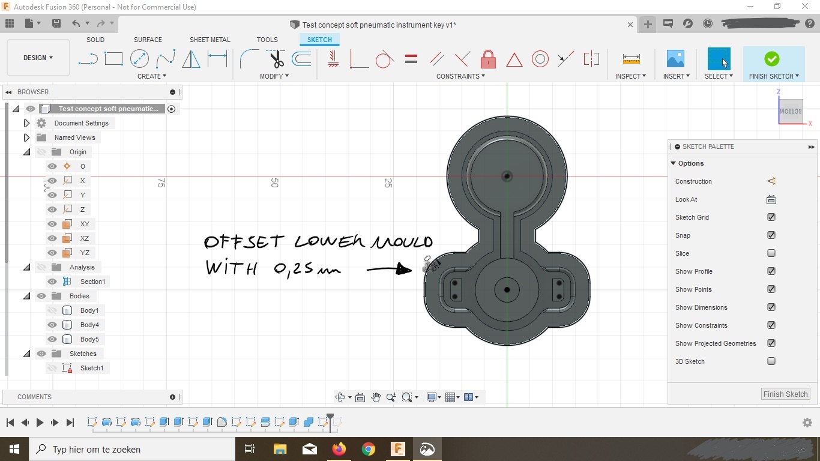The width and height of the screenshot is (820, 461).
Task: Select the Circle sketch tool
Action: 139,59
